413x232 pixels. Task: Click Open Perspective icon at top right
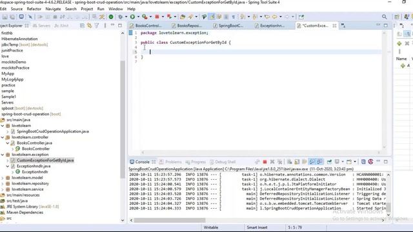(397, 17)
